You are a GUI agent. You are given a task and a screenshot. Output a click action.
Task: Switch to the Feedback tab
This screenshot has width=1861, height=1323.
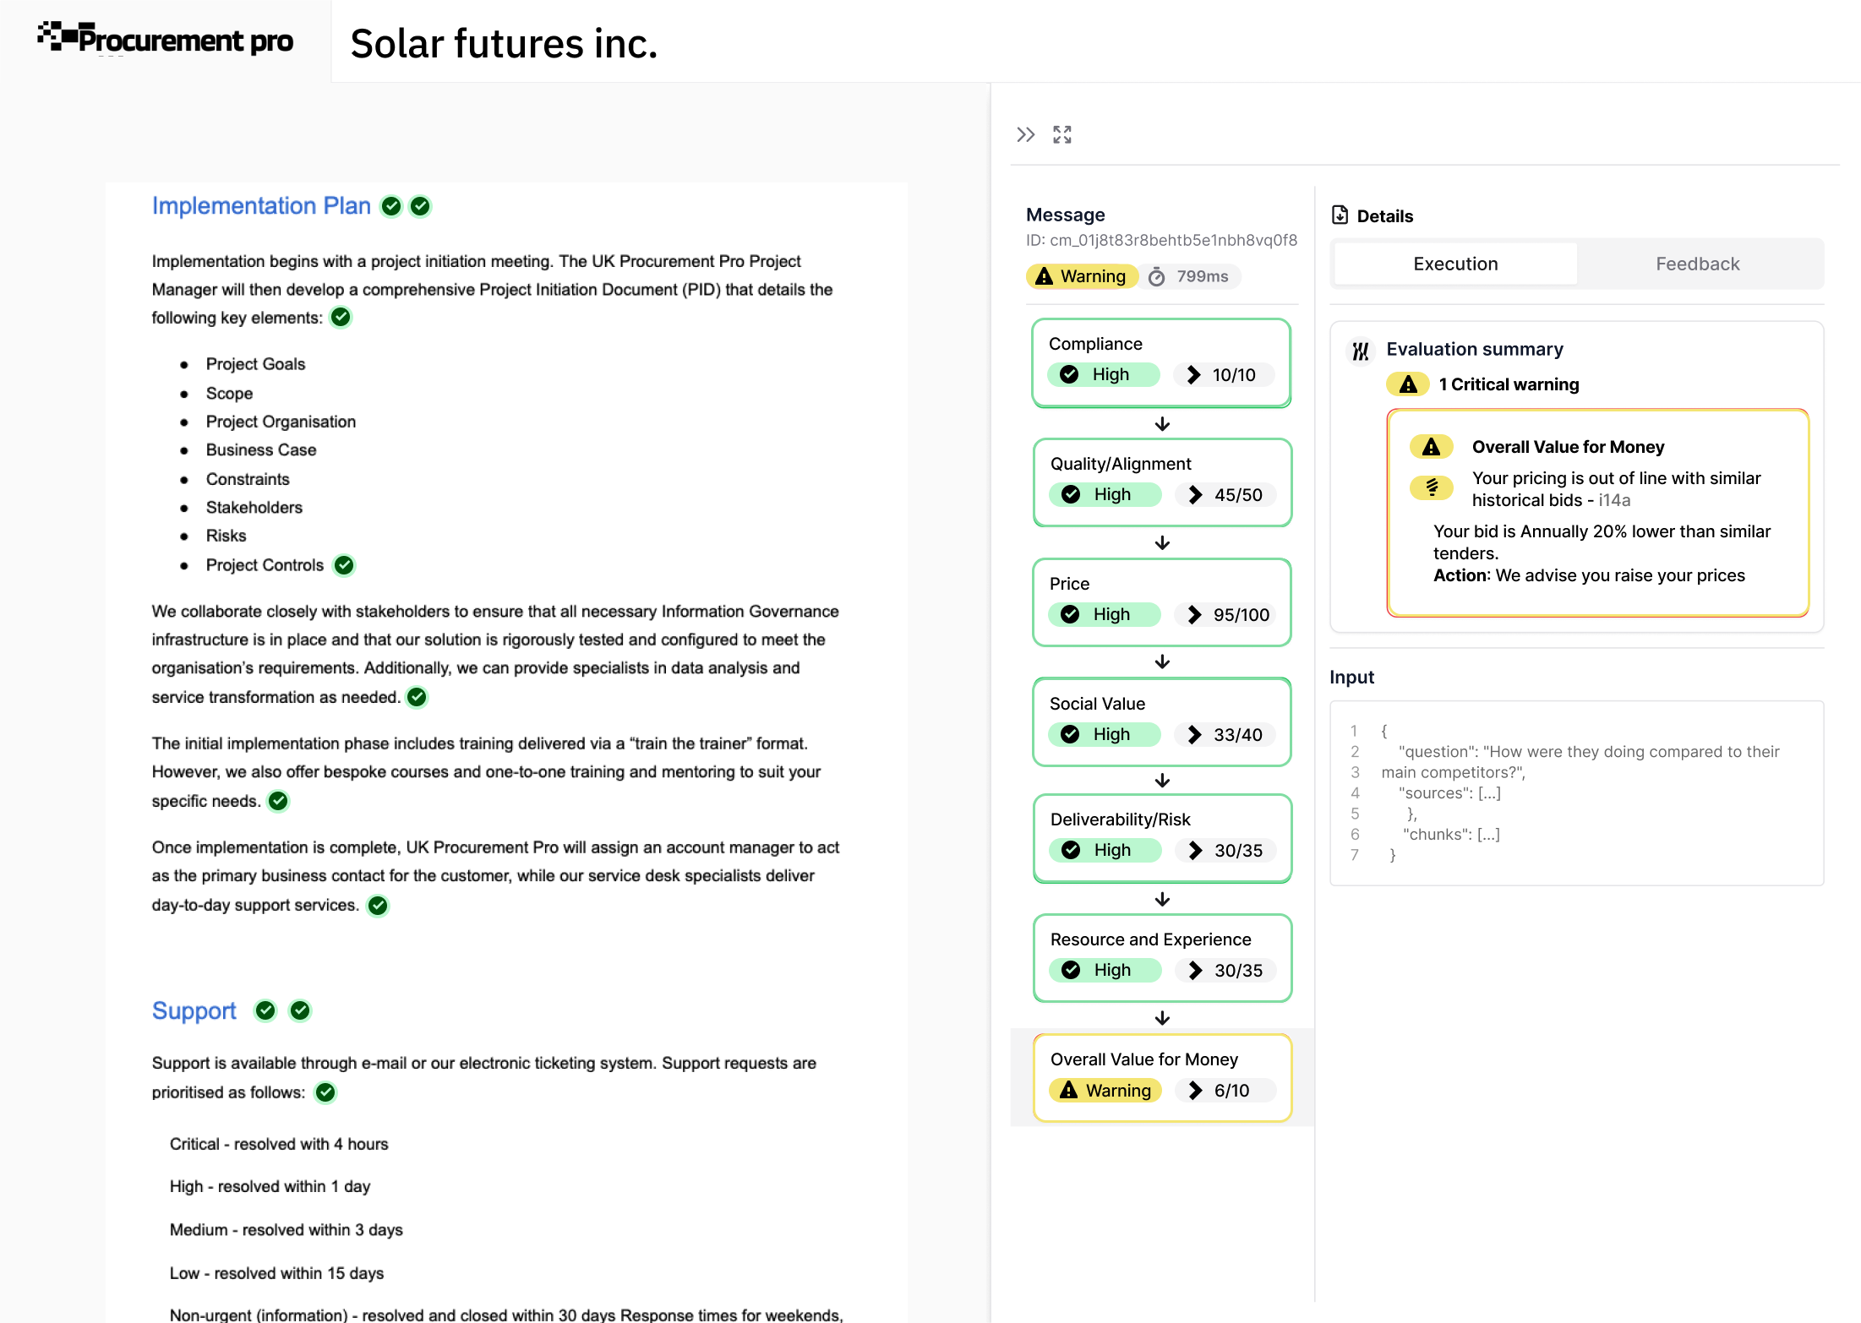[1698, 264]
